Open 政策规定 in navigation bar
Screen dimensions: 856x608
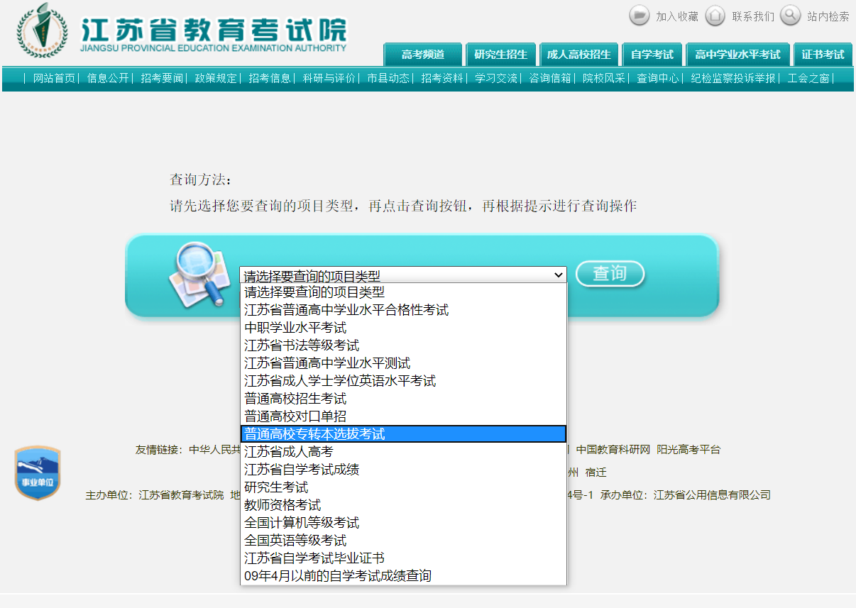point(216,79)
